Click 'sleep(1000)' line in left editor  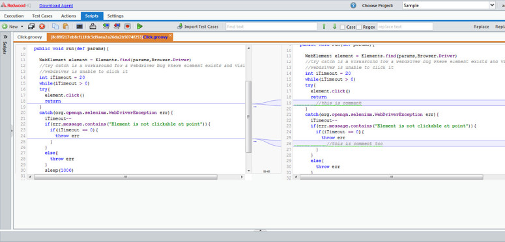[59, 170]
